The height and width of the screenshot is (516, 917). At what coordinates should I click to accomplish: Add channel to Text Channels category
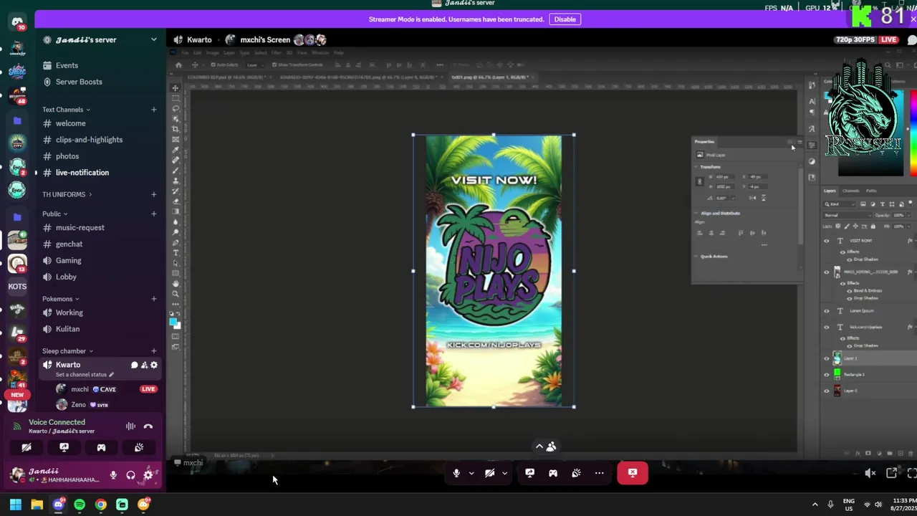tap(153, 110)
